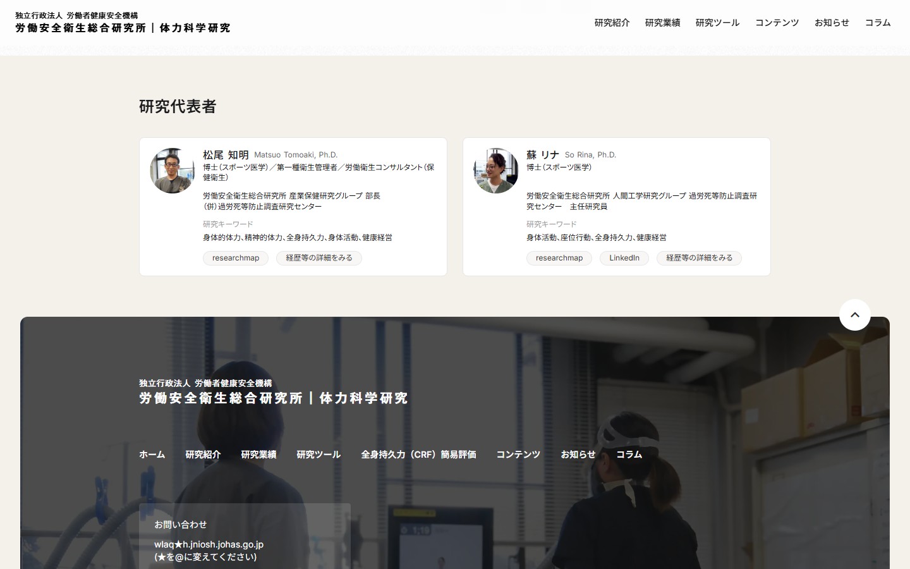Click the affiliation 人間工学研究グループ 過労死等防止調査研究センター
This screenshot has width=910, height=569.
[x=641, y=201]
